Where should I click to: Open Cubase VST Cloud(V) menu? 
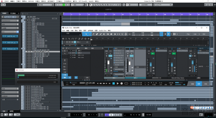[83, 1]
